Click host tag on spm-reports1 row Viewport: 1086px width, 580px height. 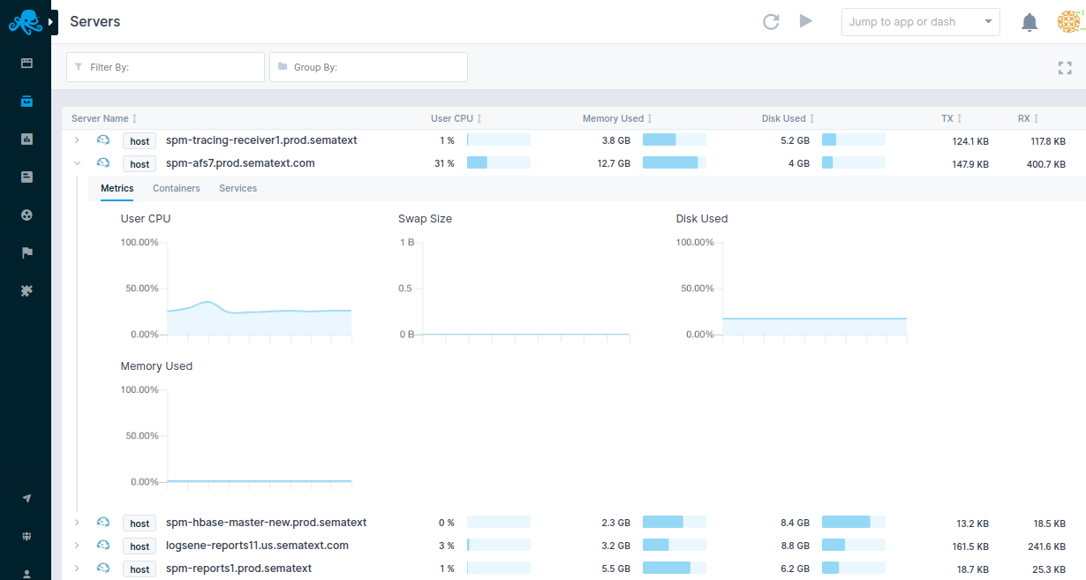[140, 569]
